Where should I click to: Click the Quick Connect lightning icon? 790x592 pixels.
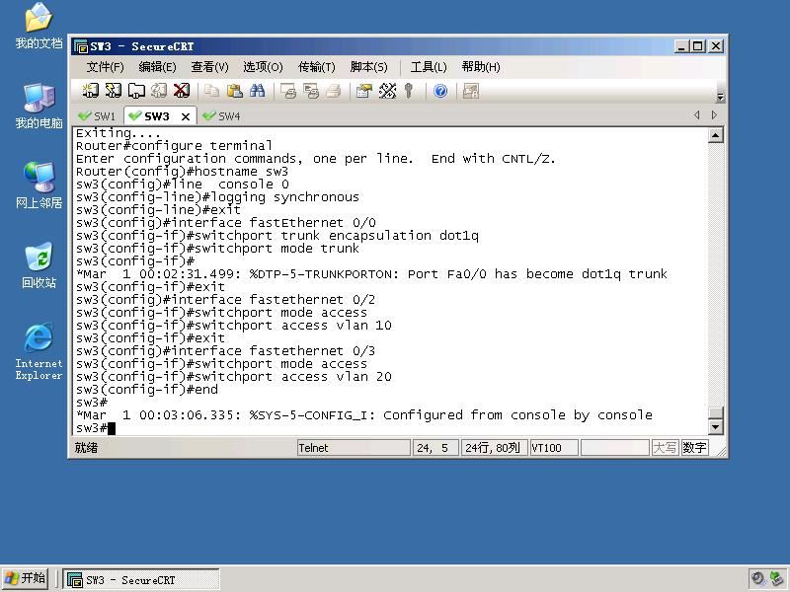[113, 91]
